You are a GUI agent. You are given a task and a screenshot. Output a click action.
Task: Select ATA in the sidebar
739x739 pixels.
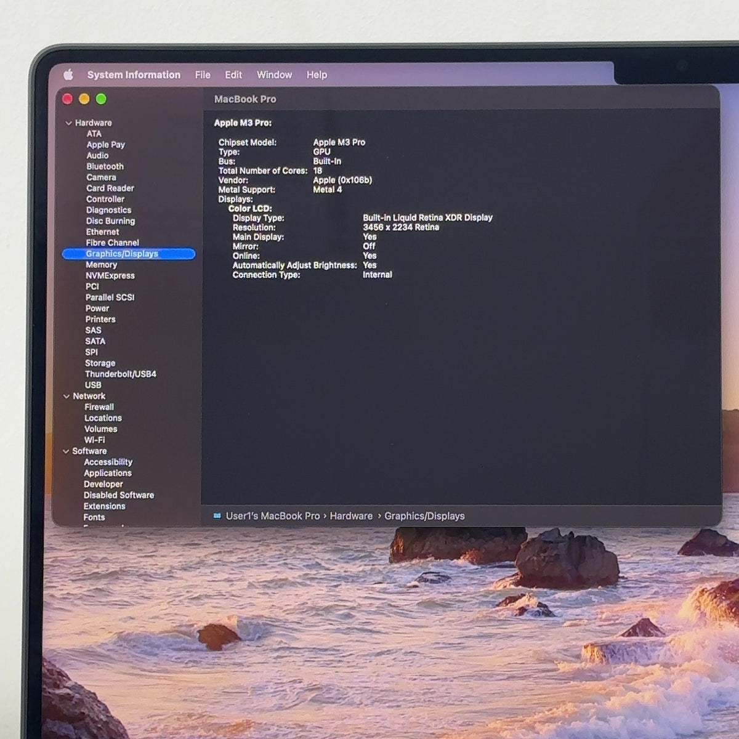(x=94, y=134)
